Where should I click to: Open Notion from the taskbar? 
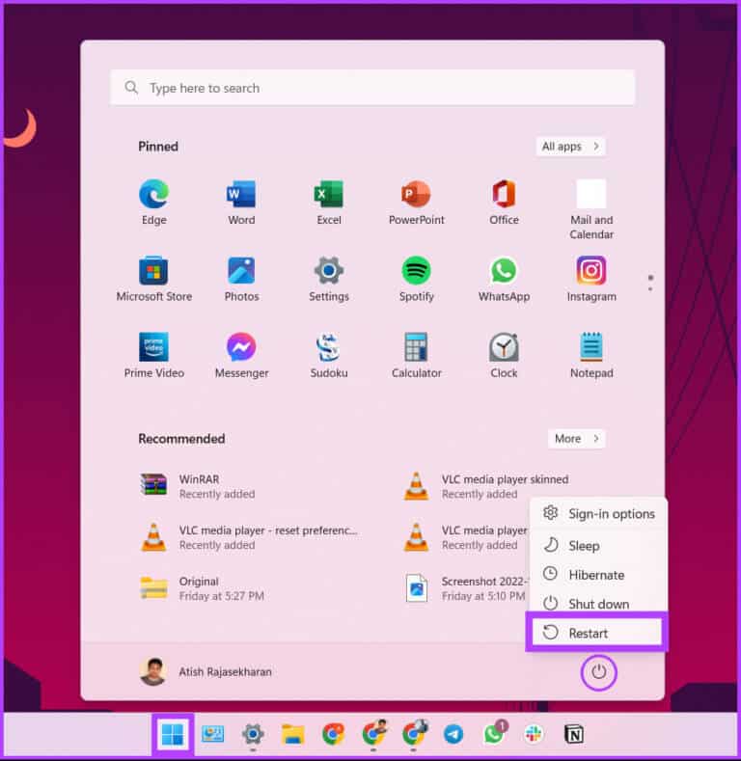(x=573, y=734)
